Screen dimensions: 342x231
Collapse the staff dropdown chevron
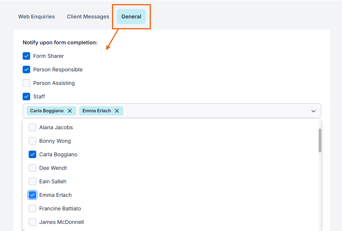(313, 111)
